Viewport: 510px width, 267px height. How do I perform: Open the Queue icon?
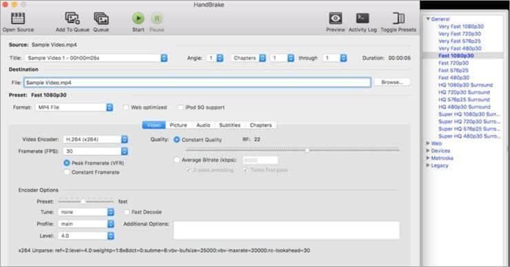coord(101,19)
